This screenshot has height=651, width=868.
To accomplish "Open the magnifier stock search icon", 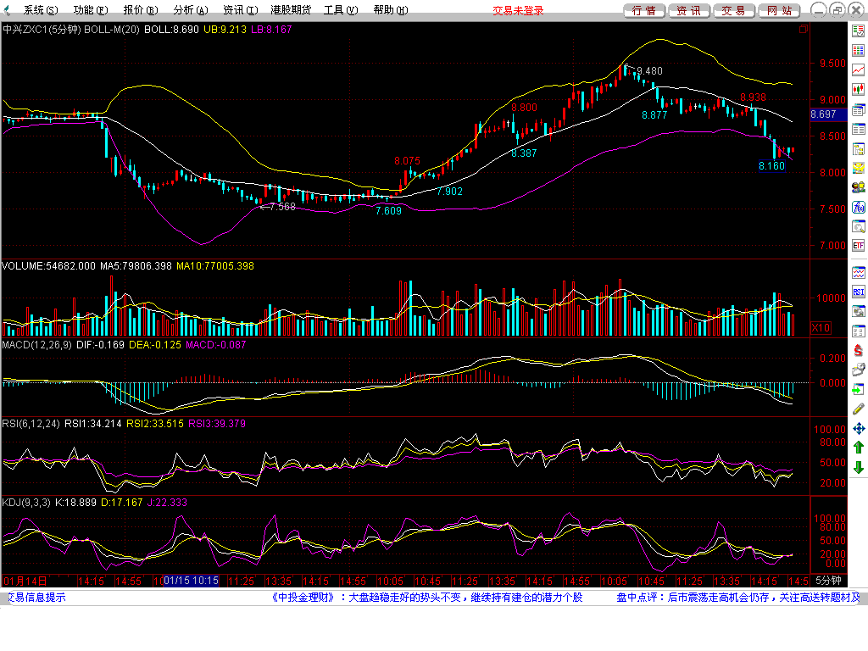I will coord(858,226).
